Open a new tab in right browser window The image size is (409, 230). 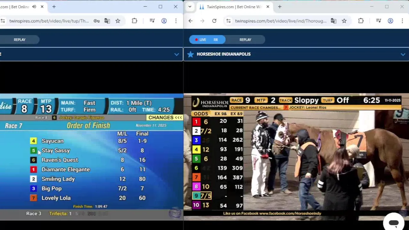pos(279,7)
